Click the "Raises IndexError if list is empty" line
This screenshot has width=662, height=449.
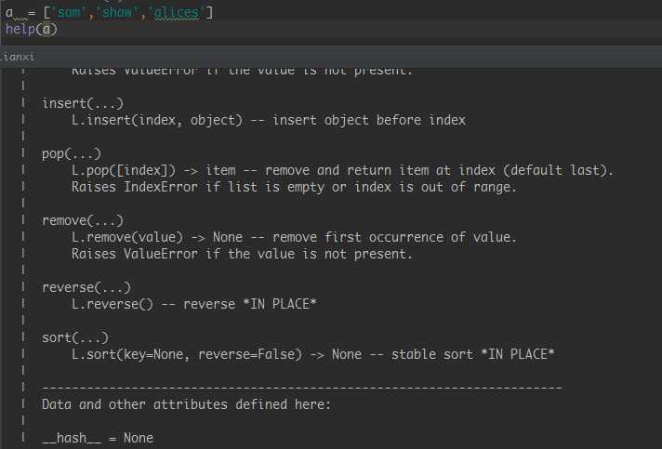click(294, 187)
